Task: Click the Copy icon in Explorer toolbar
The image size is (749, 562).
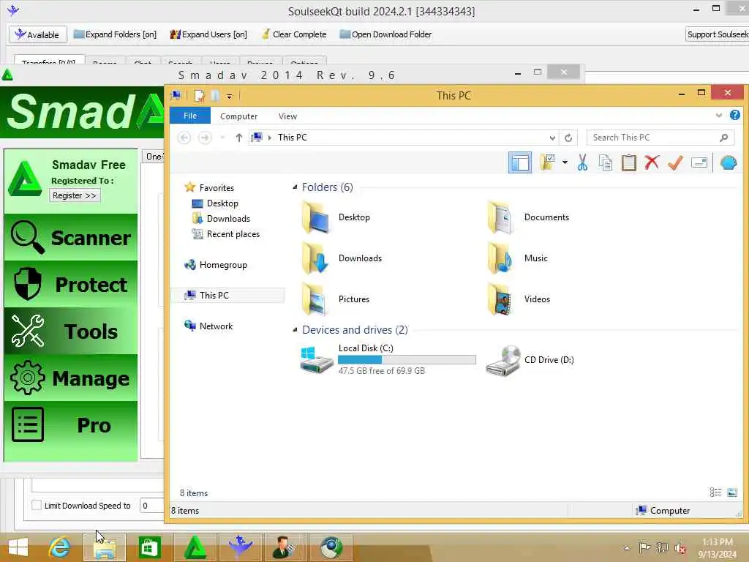Action: click(x=605, y=163)
